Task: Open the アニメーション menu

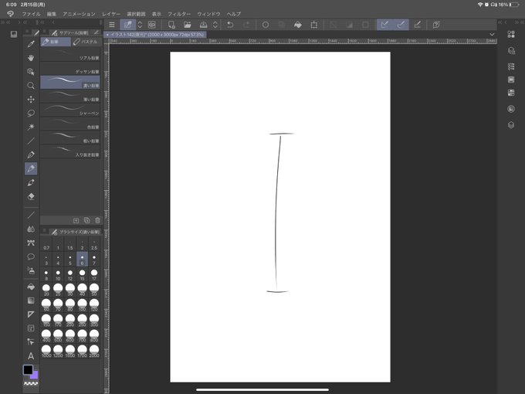Action: pos(79,14)
